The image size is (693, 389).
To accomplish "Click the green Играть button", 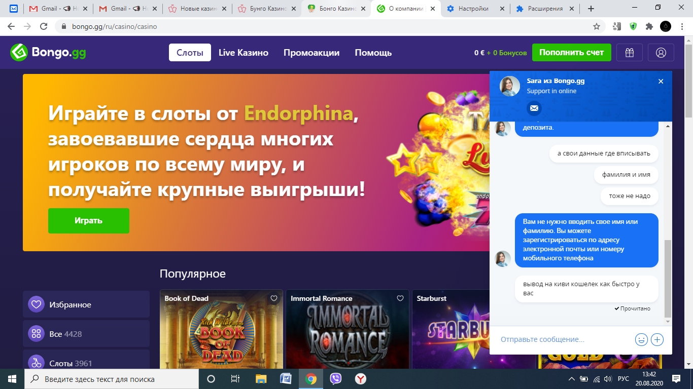I will (88, 220).
